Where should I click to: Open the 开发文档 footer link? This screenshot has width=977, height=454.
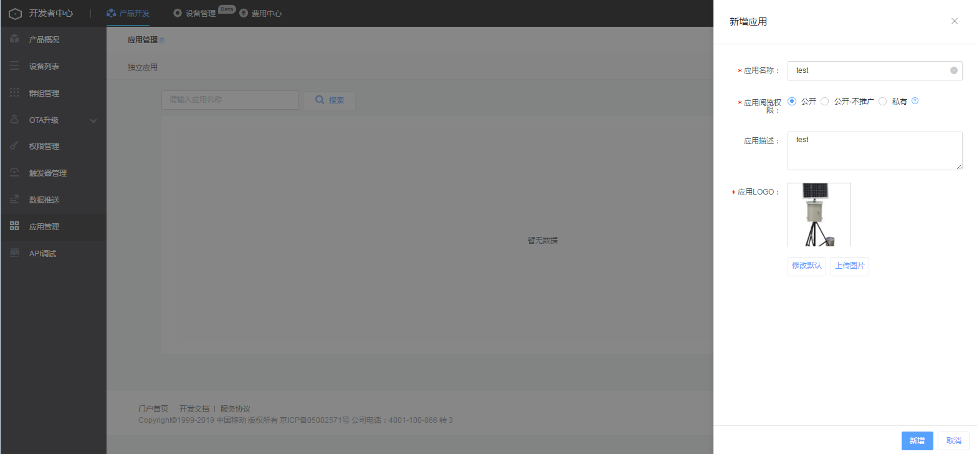coord(194,409)
